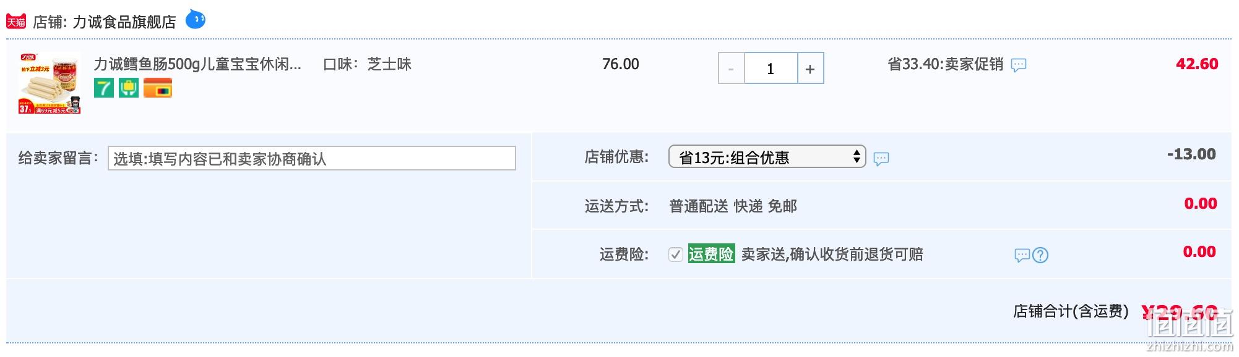Viewport: 1239px width, 357px height.
Task: Click the quantity input showing 1
Action: (x=771, y=69)
